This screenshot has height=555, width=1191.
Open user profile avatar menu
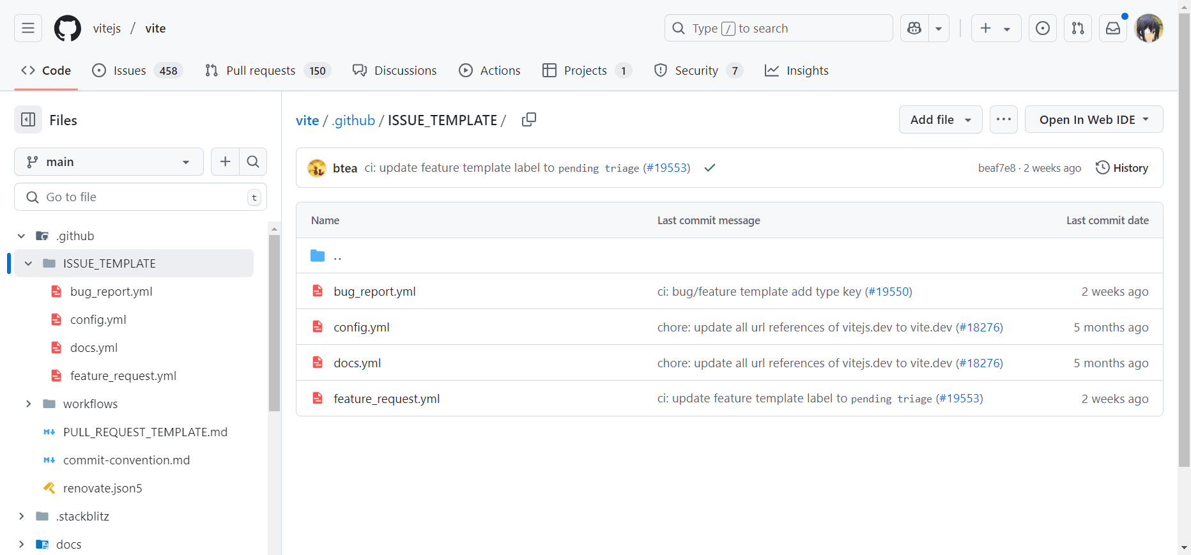(x=1149, y=28)
